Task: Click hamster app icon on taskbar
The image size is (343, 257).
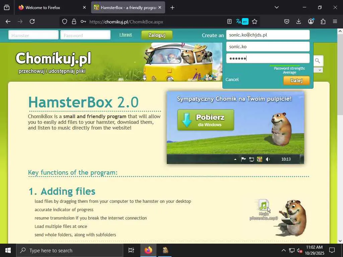Action: point(165,250)
